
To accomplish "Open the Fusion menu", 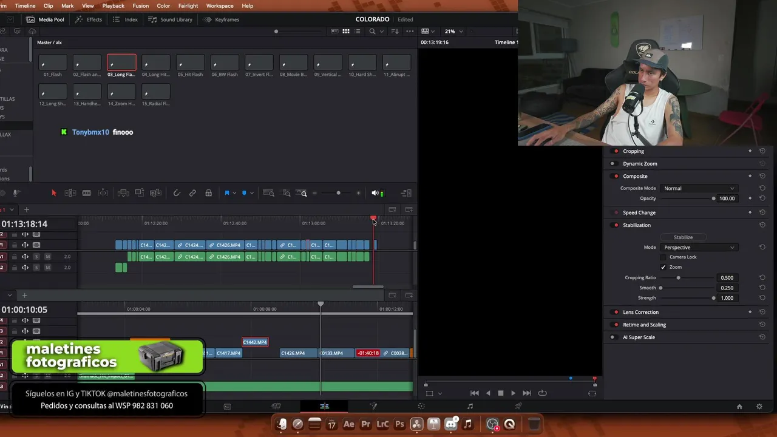I will point(140,5).
